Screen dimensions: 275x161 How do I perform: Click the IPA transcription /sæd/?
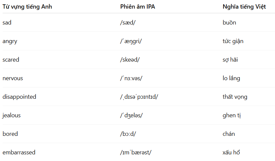128,23
